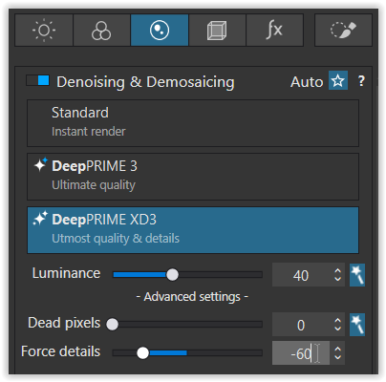Viewport: 386px width, 382px height.
Task: Open the Color tab with the three-circles icon
Action: [101, 31]
